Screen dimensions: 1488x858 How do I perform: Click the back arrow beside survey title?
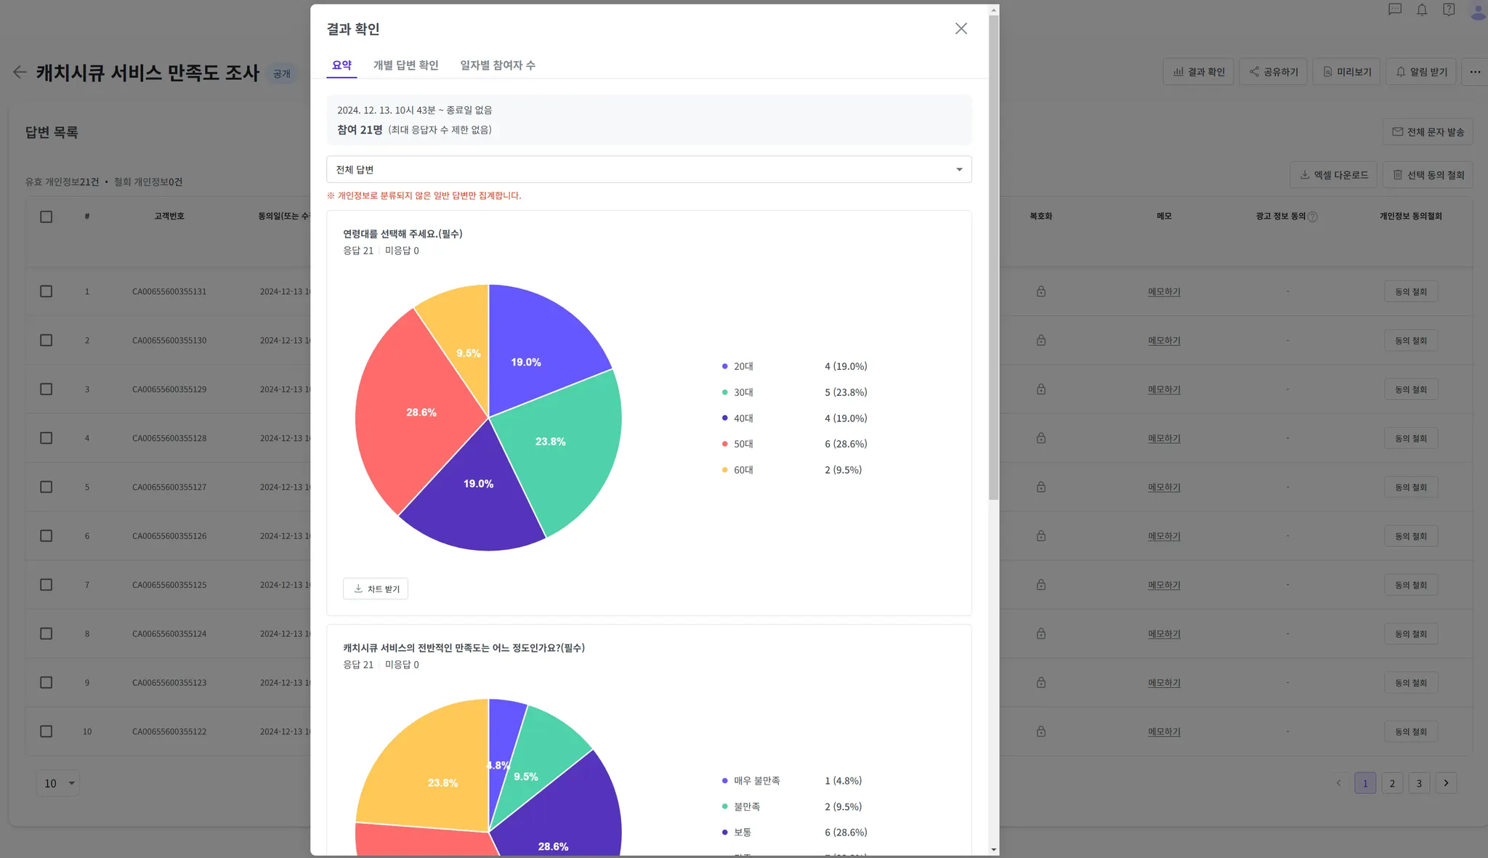20,72
